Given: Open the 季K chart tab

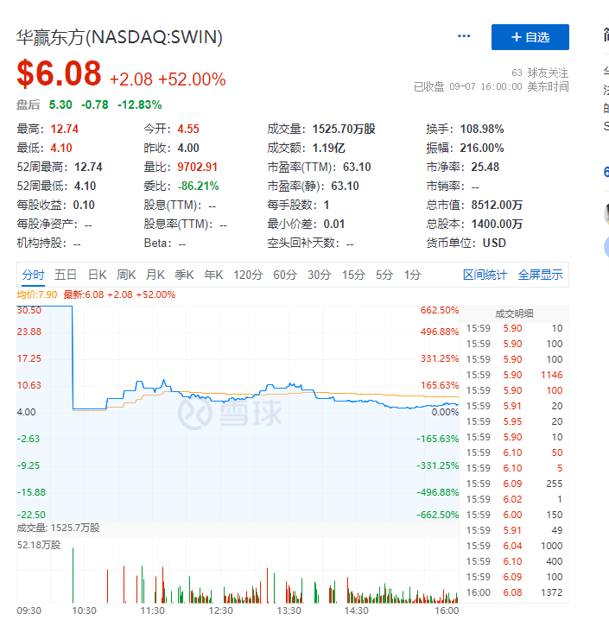Looking at the screenshot, I should pyautogui.click(x=184, y=275).
